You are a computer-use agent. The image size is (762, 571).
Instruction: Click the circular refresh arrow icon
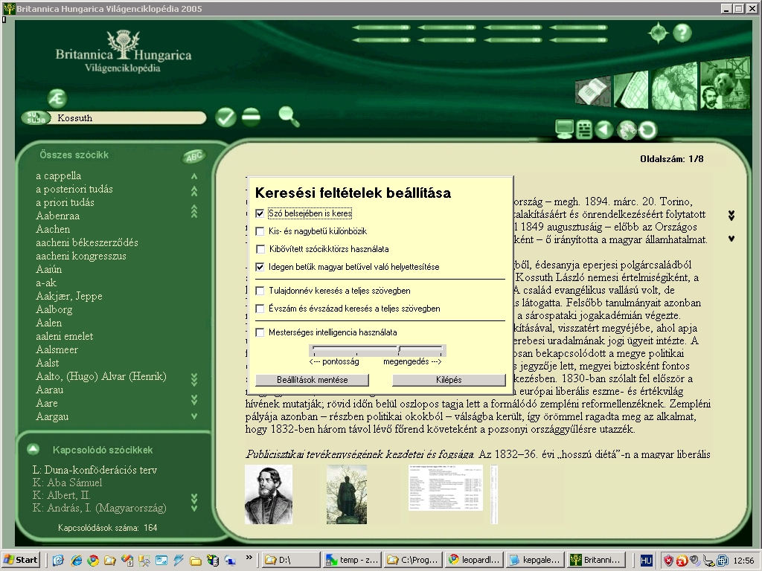(647, 130)
